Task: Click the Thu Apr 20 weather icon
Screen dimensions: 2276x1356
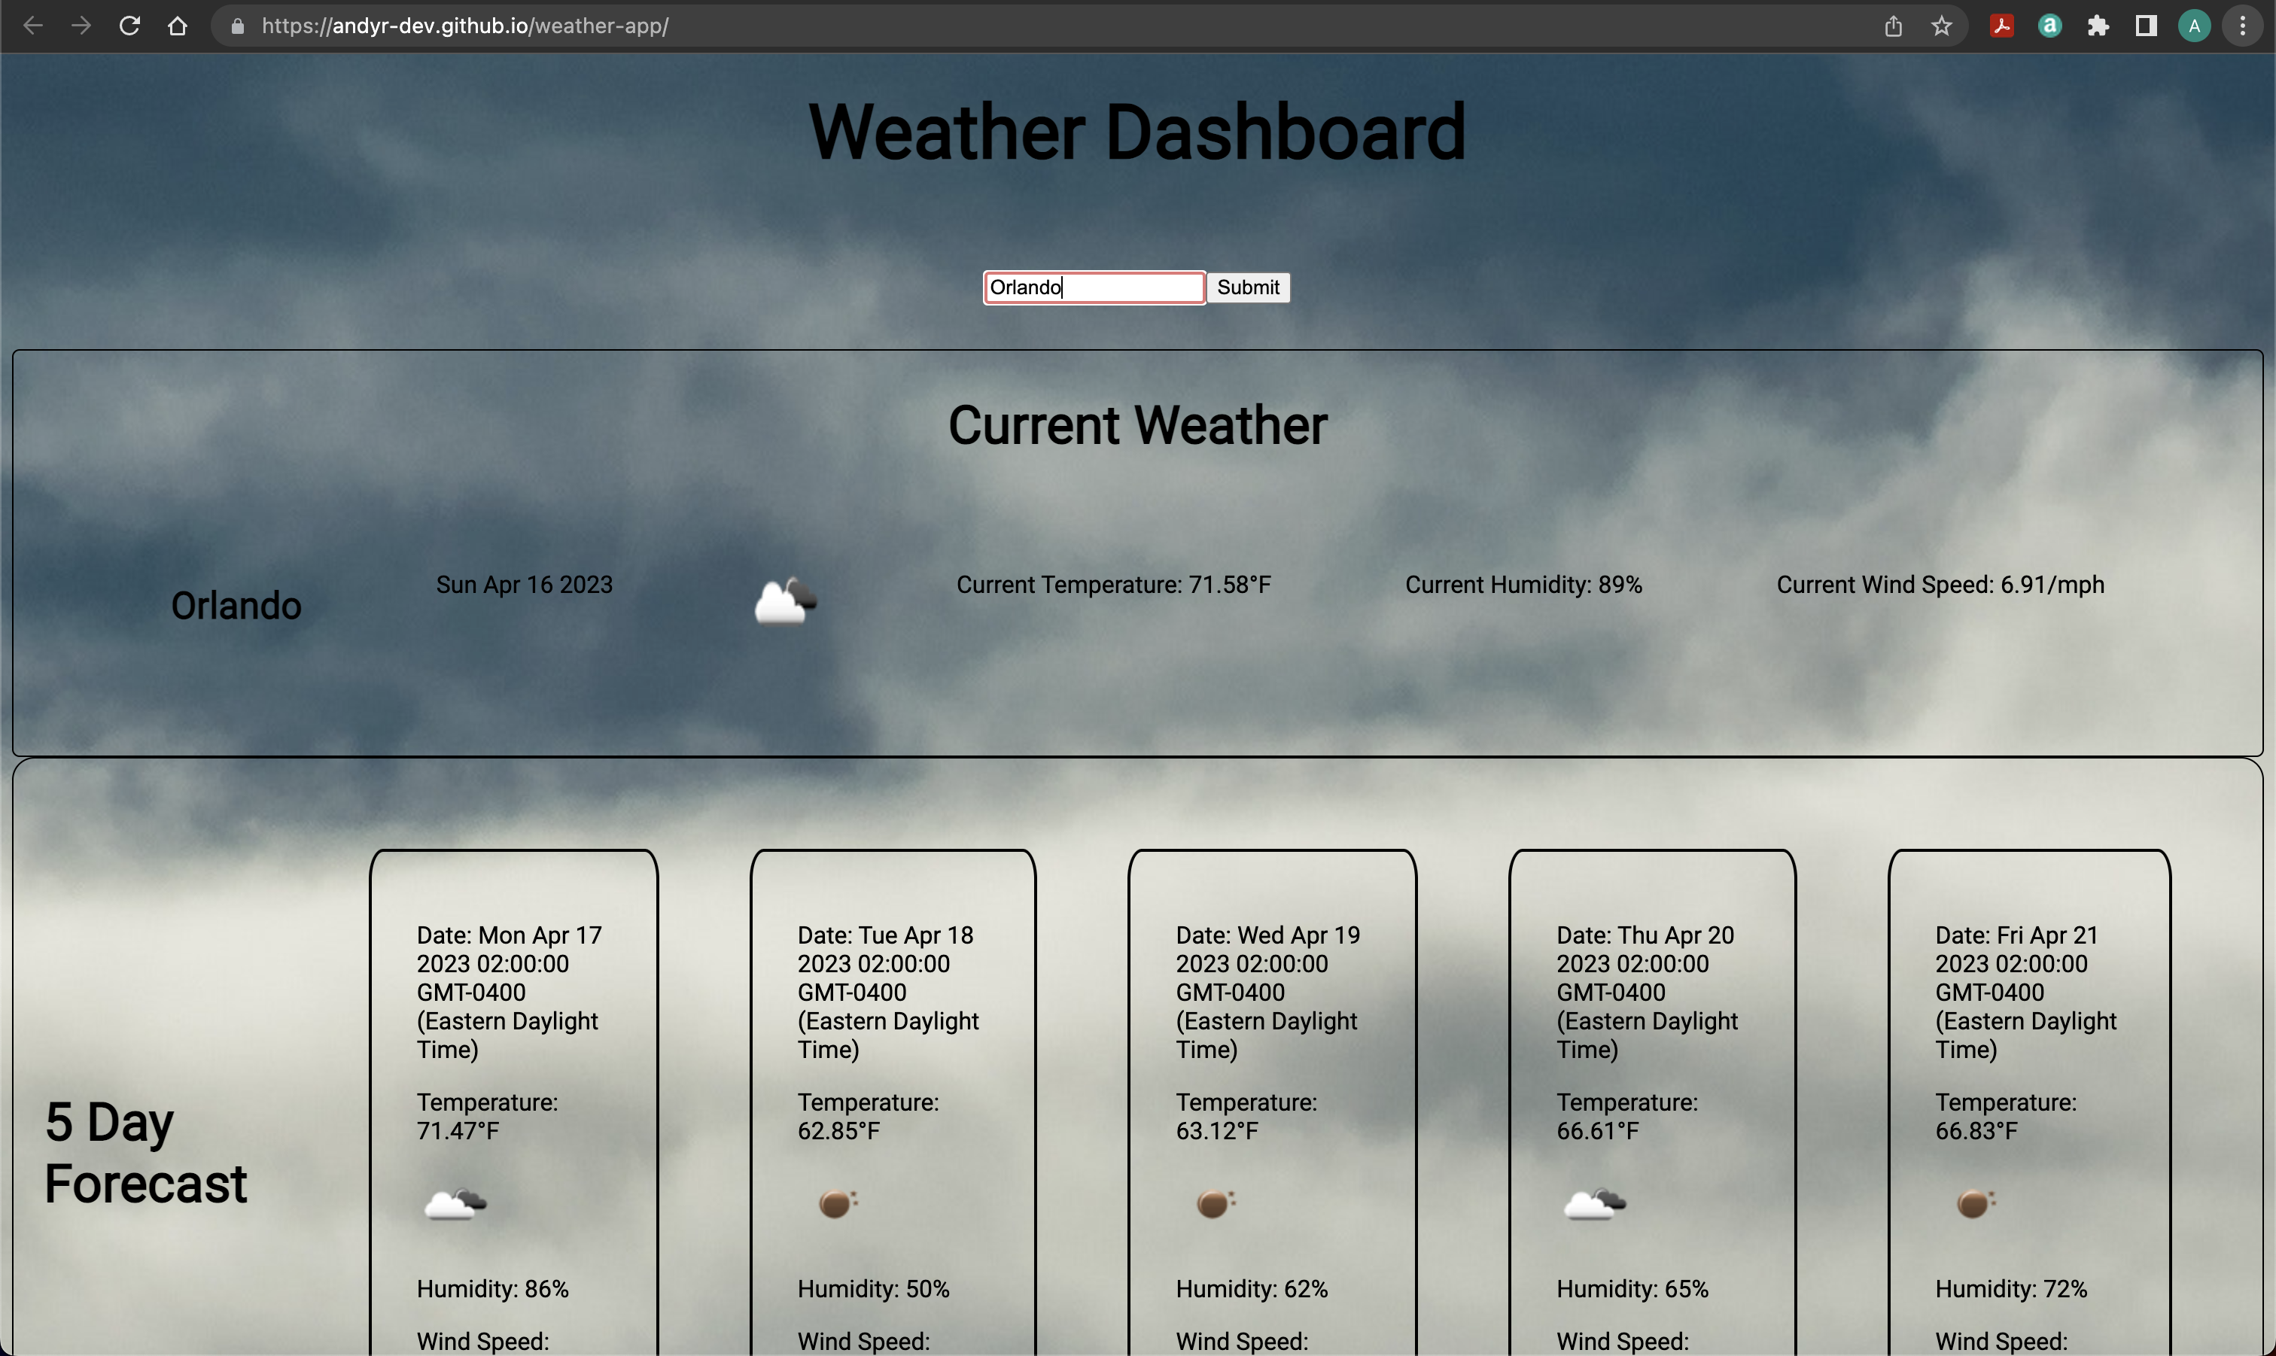Action: point(1594,1203)
